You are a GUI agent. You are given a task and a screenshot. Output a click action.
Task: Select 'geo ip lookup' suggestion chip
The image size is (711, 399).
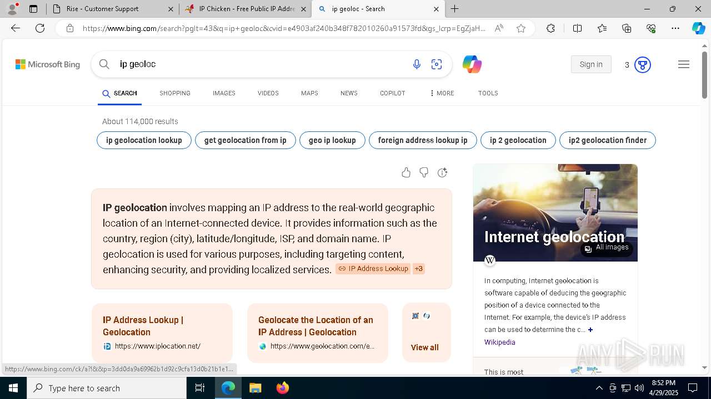[332, 140]
